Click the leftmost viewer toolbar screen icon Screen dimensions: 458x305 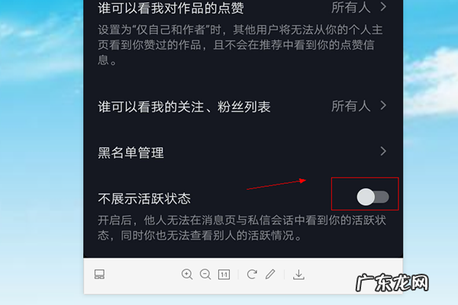pos(99,274)
